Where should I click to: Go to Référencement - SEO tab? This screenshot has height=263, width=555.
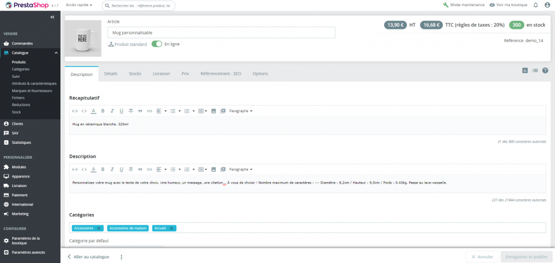point(220,74)
